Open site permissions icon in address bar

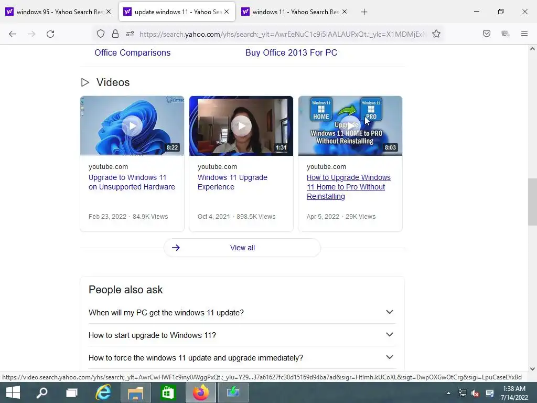click(130, 34)
